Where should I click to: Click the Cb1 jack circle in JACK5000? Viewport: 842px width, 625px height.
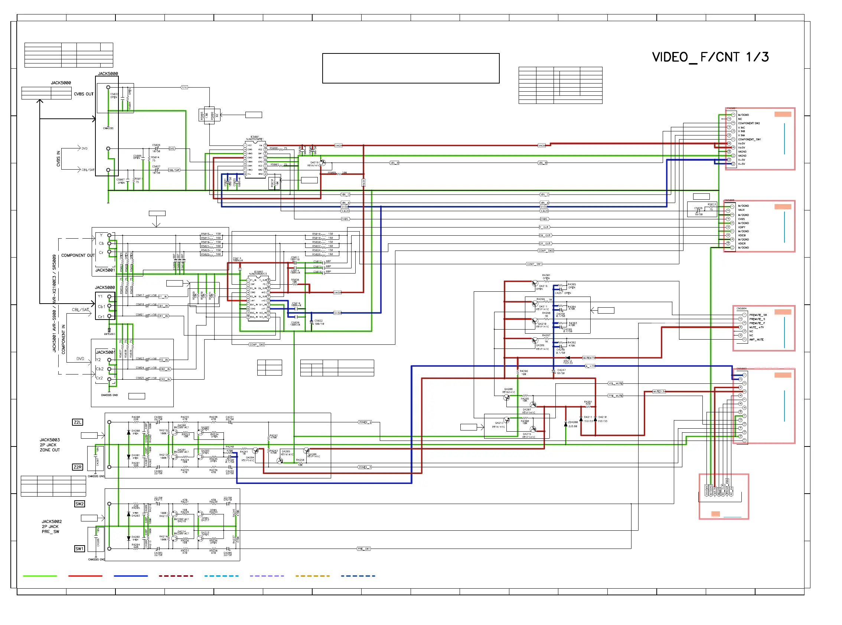click(110, 306)
